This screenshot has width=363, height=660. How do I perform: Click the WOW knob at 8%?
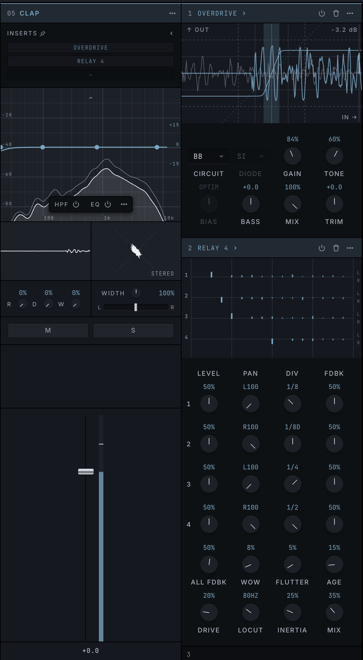pos(251,564)
